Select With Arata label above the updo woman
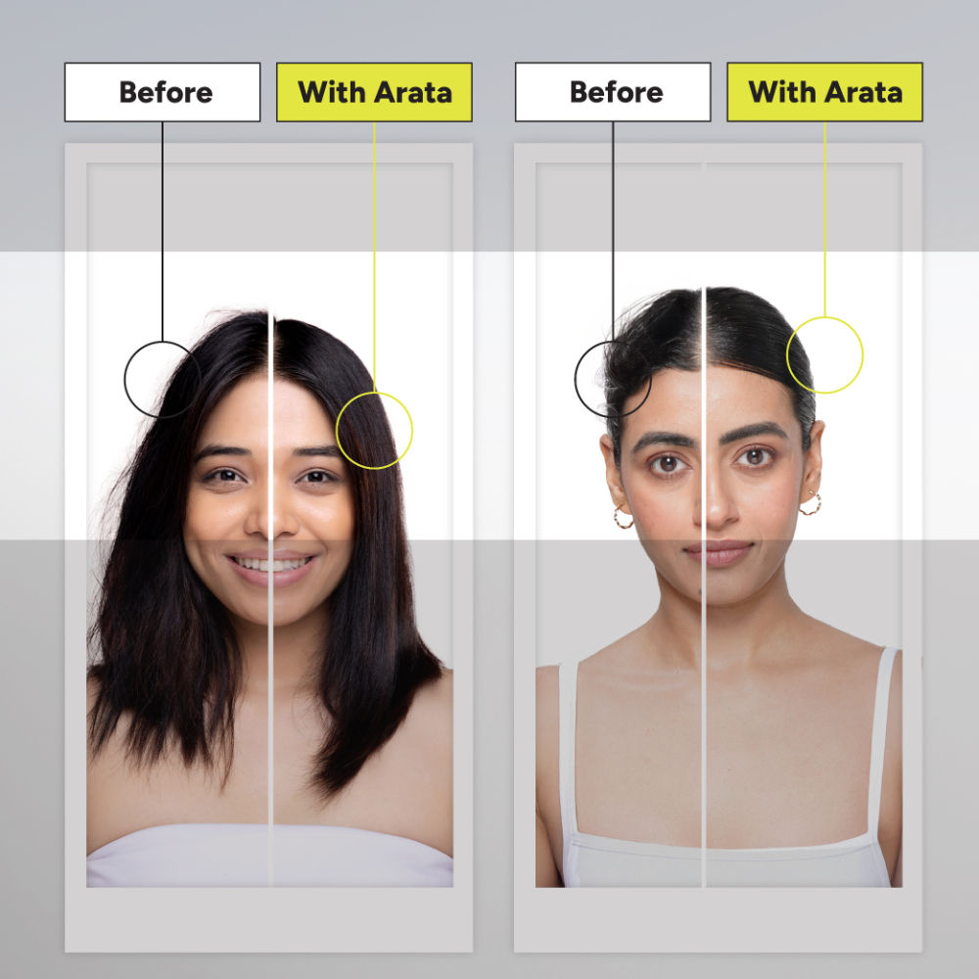Viewport: 979px width, 979px height. tap(824, 92)
